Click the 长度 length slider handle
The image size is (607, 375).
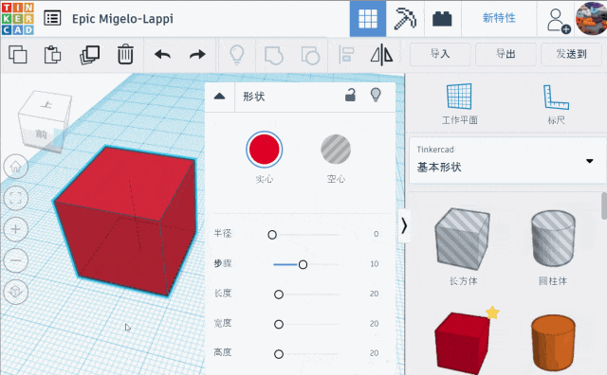(x=279, y=295)
